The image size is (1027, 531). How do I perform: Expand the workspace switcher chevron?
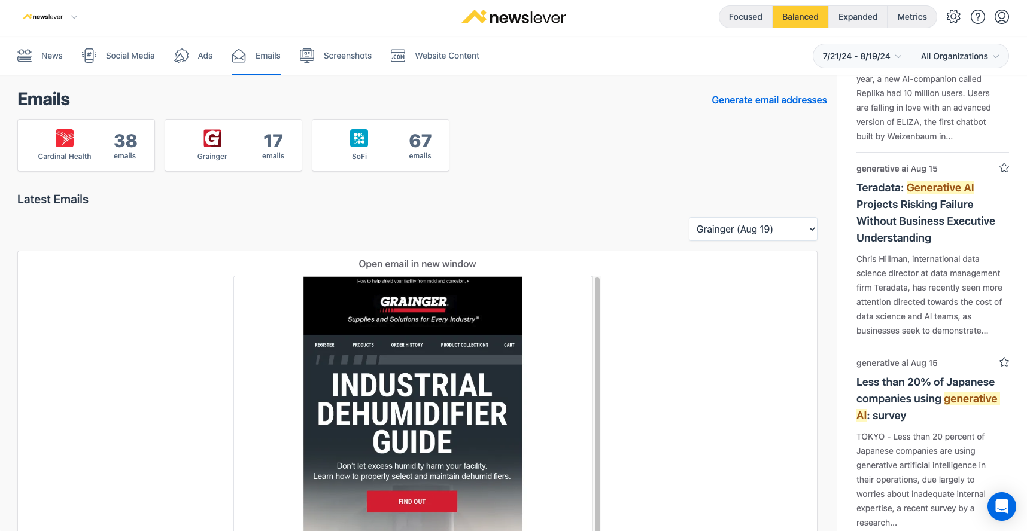[x=74, y=17]
